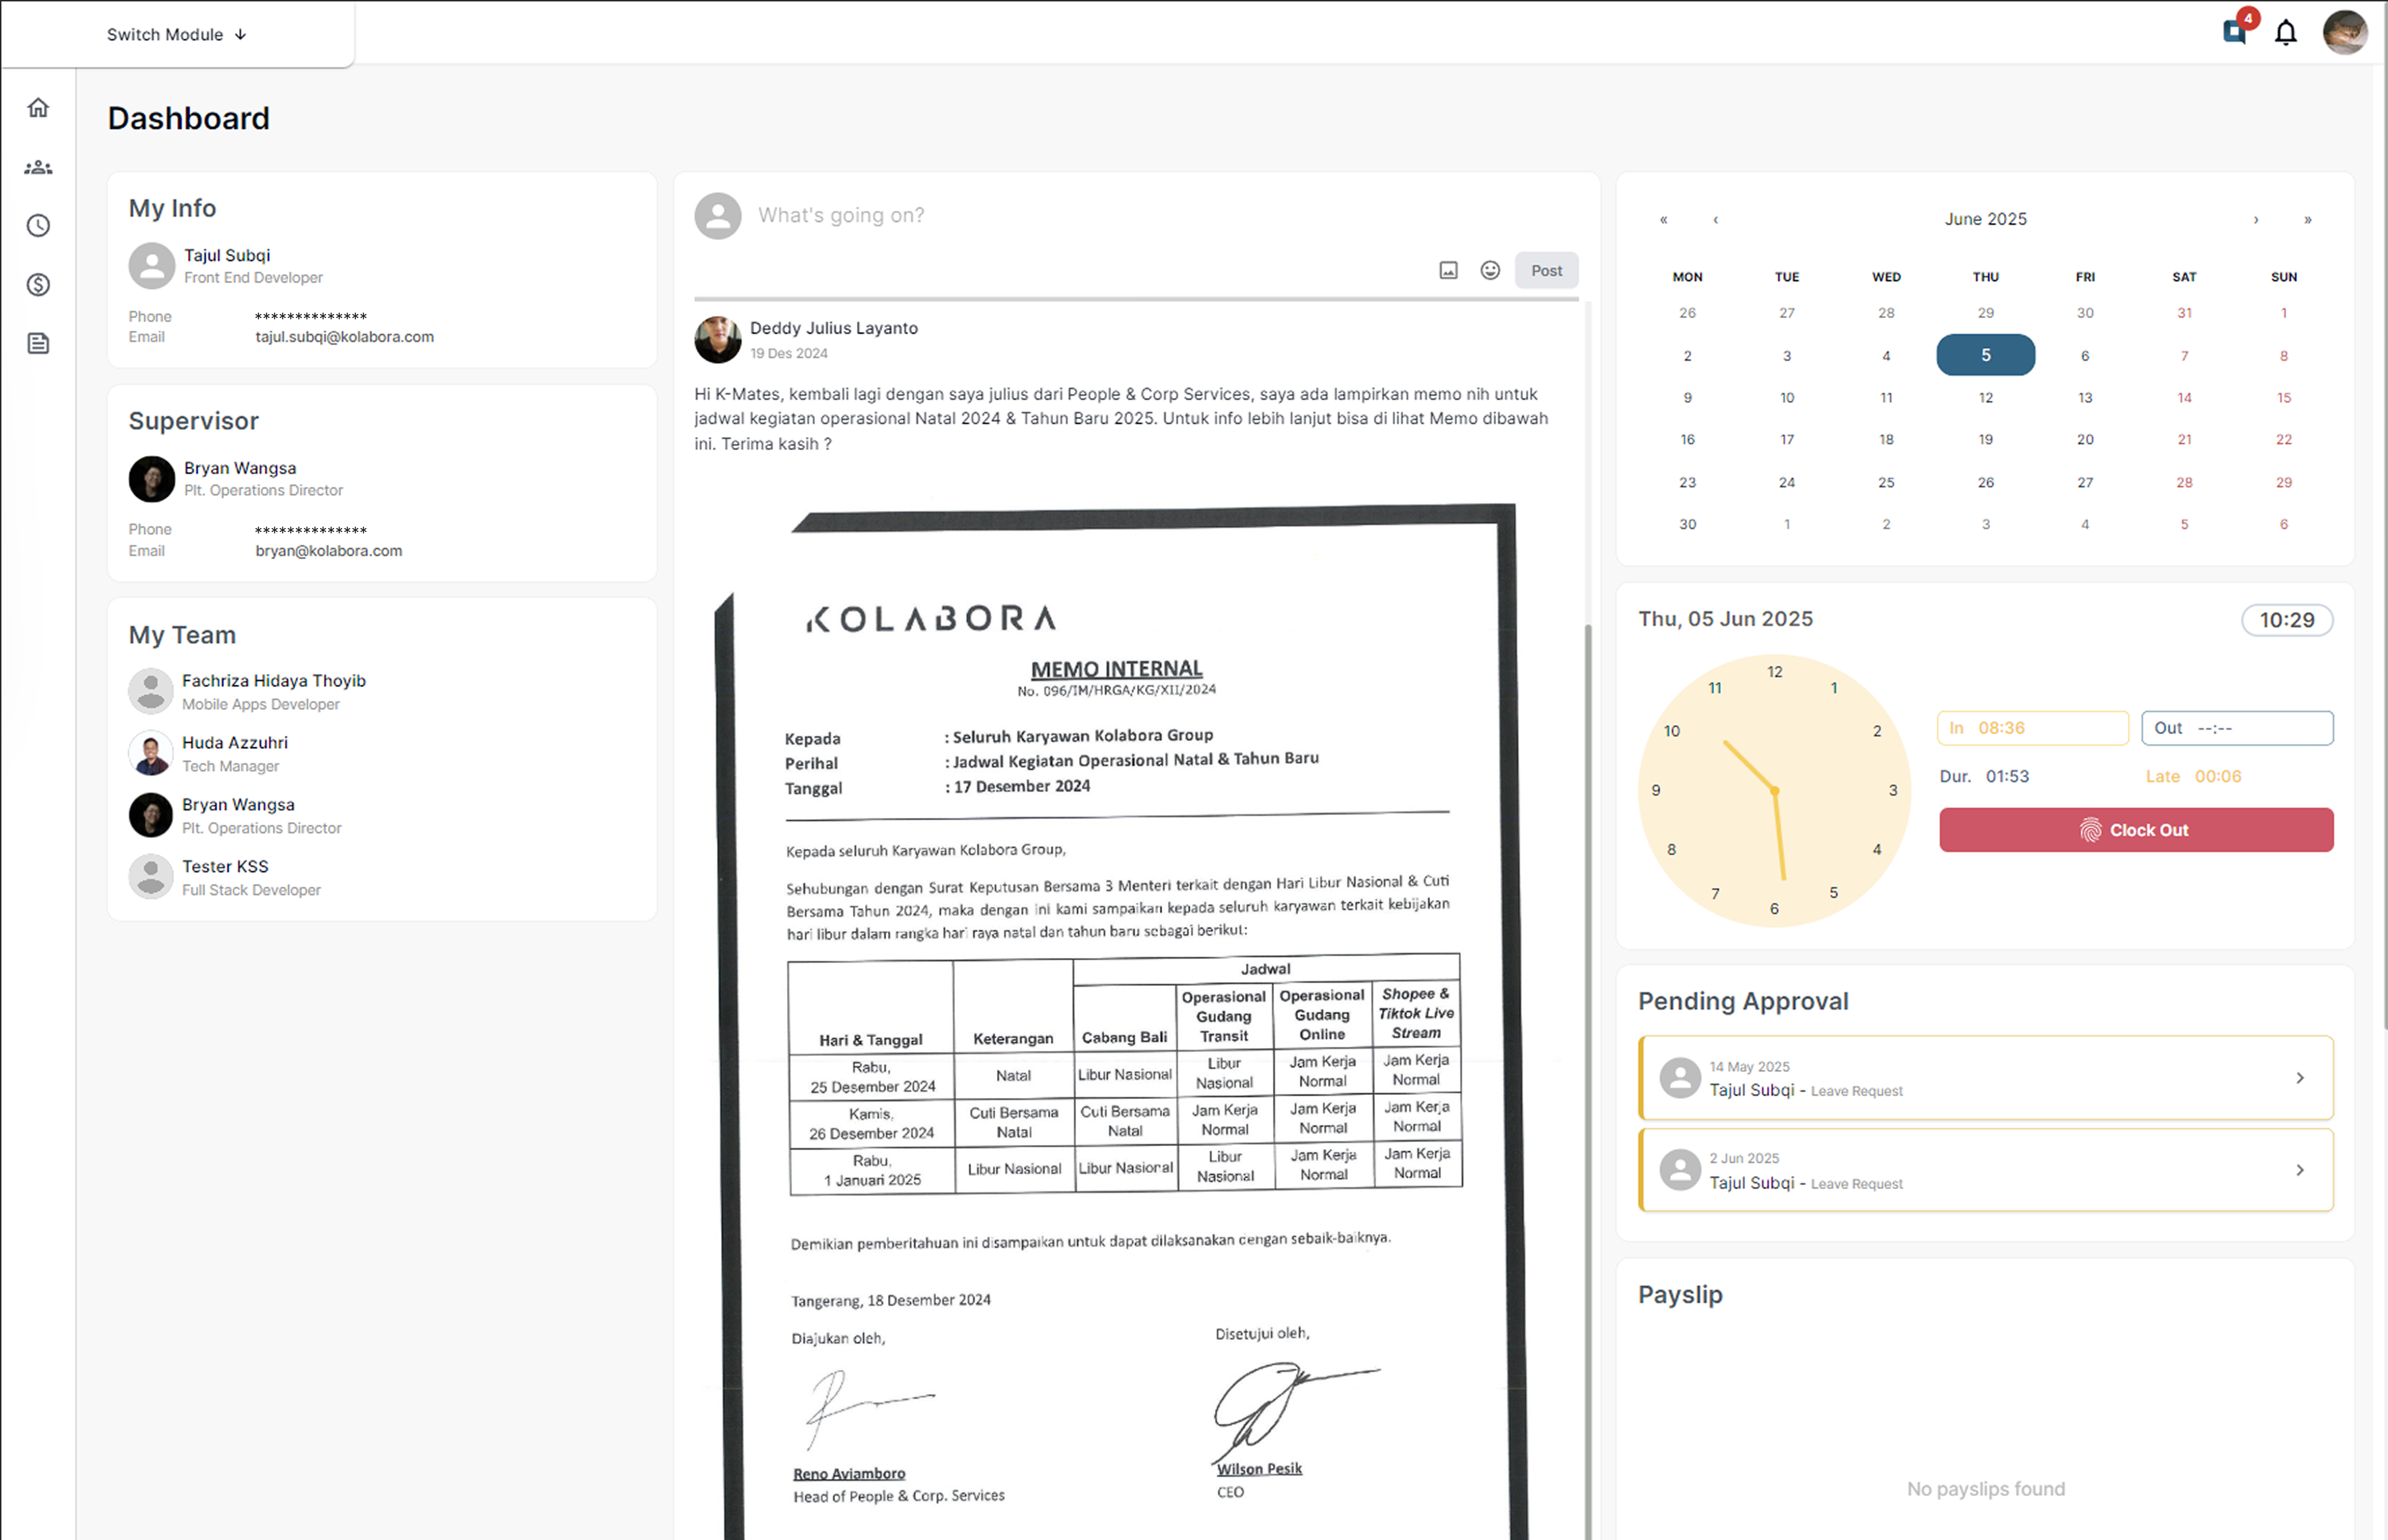
Task: Open the Payroll dollar sidebar icon
Action: pos(38,285)
